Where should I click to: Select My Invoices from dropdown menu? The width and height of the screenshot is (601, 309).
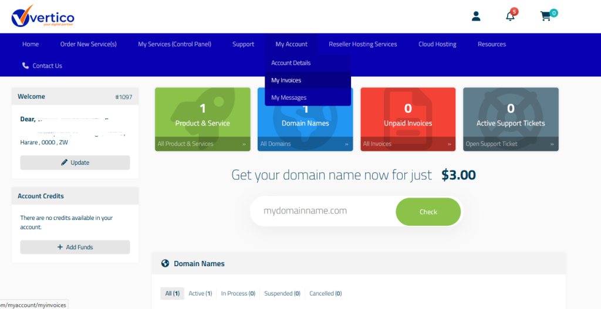pyautogui.click(x=286, y=80)
